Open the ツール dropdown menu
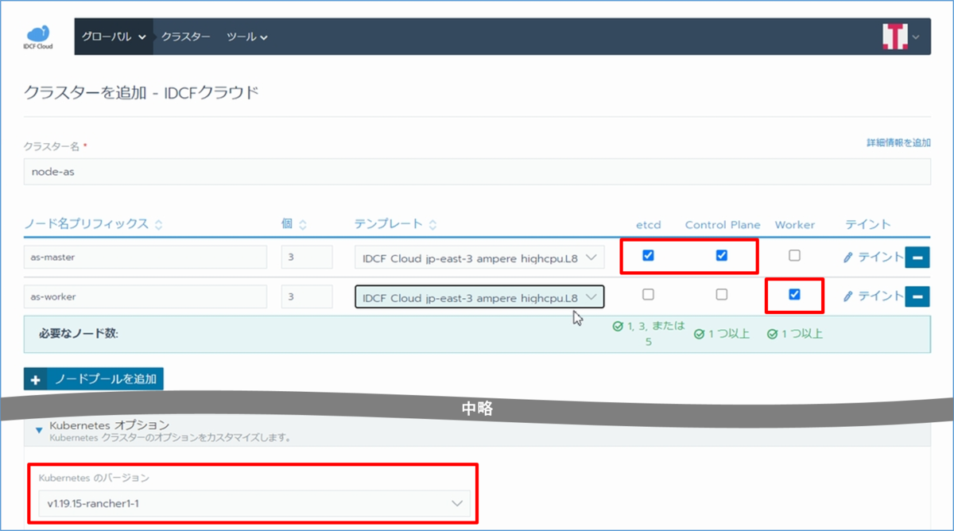Viewport: 954px width, 531px height. 246,37
